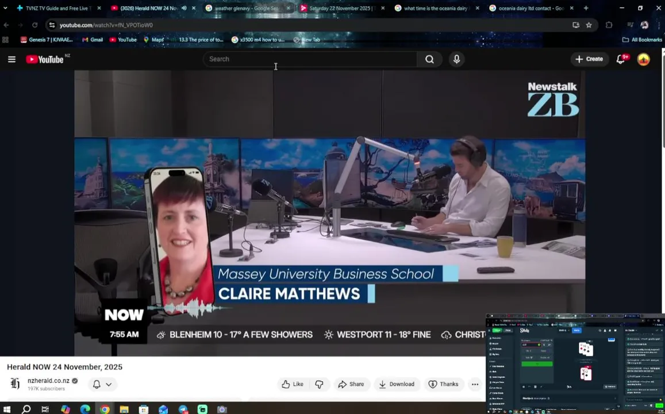Open the All Bookmarks folder
Viewport: 665px width, 414px height.
642,40
